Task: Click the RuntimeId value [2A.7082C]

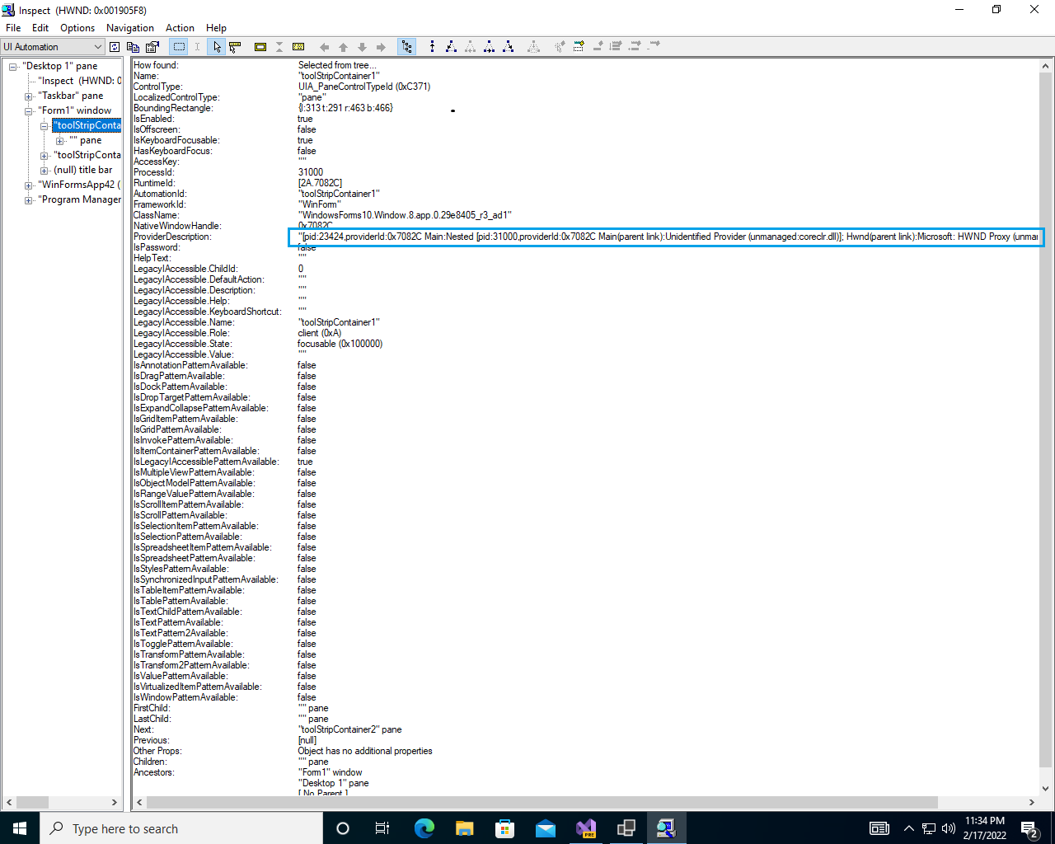Action: point(320,183)
